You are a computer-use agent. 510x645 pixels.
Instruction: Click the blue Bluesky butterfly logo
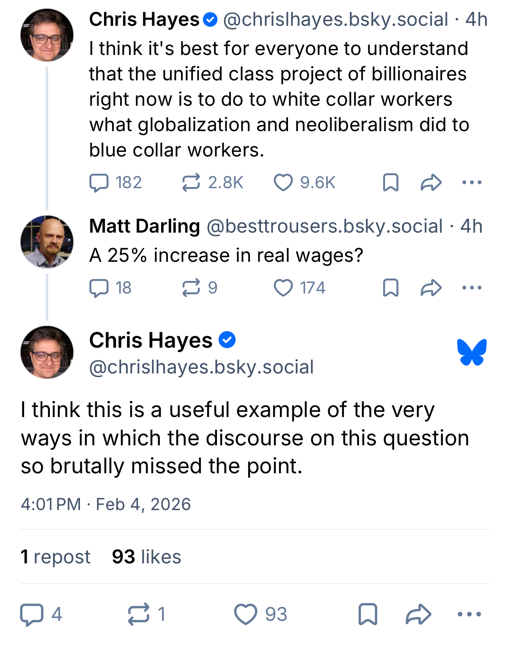[472, 352]
